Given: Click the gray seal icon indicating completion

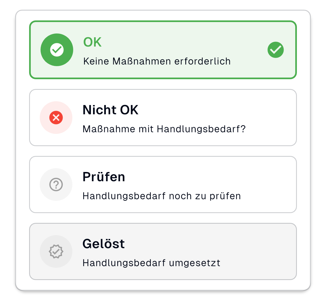Looking at the screenshot, I should pyautogui.click(x=56, y=251).
